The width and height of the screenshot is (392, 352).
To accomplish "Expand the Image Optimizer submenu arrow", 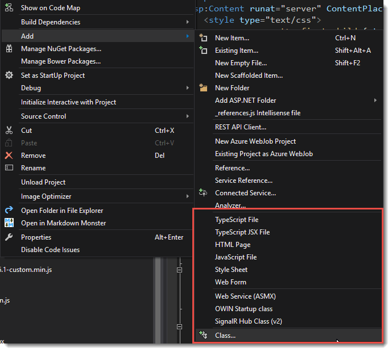I will [x=188, y=196].
